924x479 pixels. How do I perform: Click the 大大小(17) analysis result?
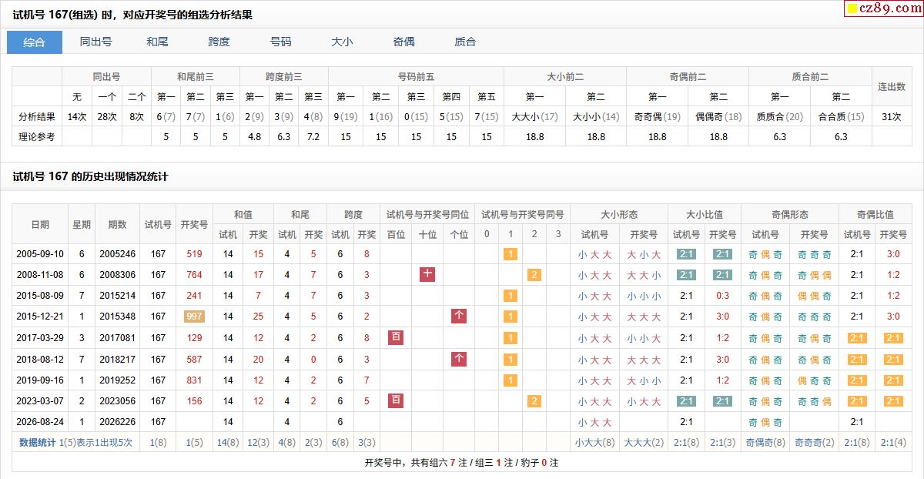click(534, 117)
